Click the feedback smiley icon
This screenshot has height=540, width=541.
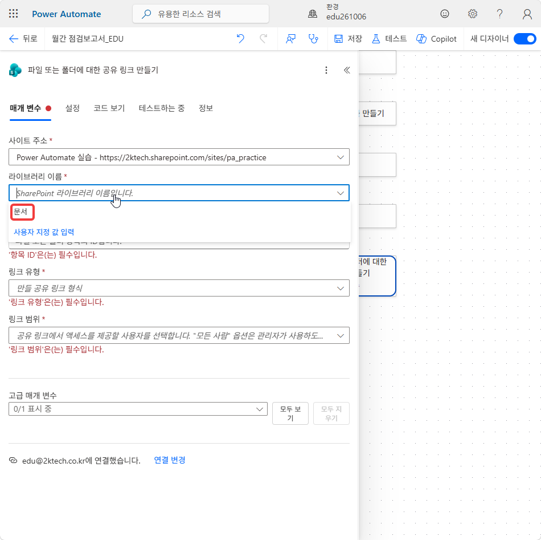tap(444, 14)
